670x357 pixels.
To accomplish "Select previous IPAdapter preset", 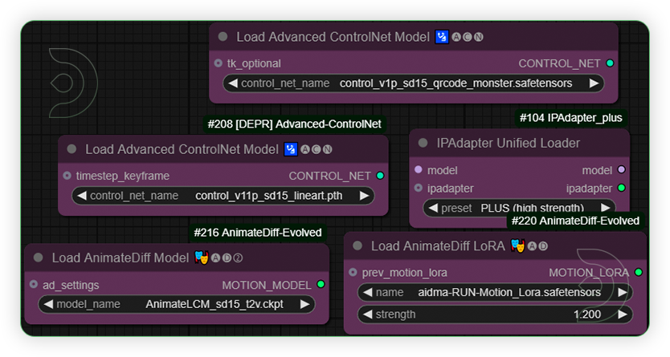I will [433, 208].
